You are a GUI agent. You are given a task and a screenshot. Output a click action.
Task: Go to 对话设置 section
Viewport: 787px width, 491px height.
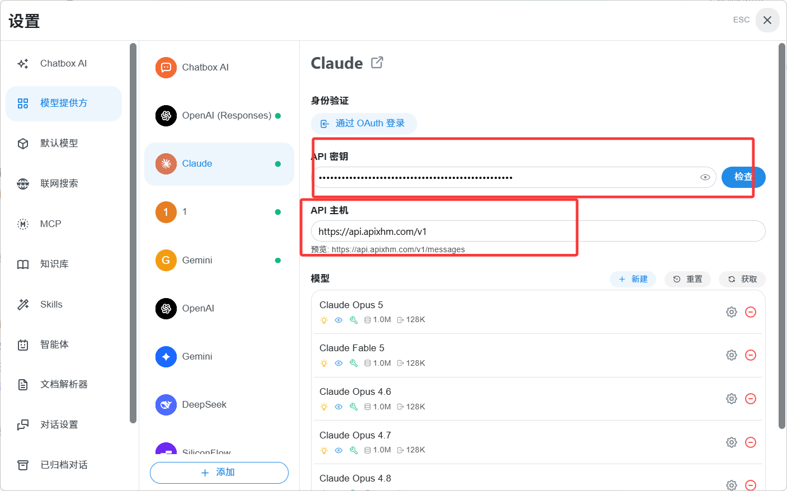(64, 425)
